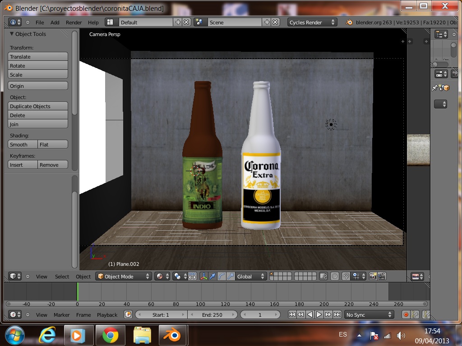
Task: Click the screen layout browse icon
Action: 110,22
